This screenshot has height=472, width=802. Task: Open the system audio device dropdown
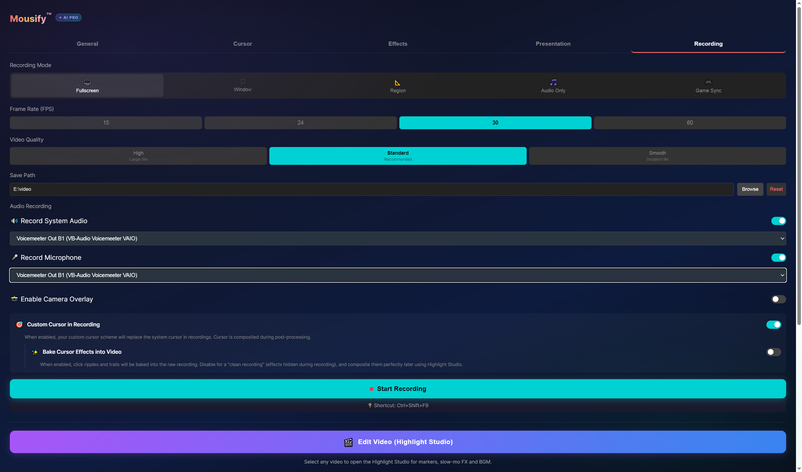[x=398, y=239]
